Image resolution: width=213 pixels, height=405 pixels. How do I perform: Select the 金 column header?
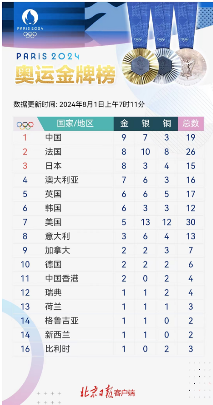pyautogui.click(x=124, y=124)
